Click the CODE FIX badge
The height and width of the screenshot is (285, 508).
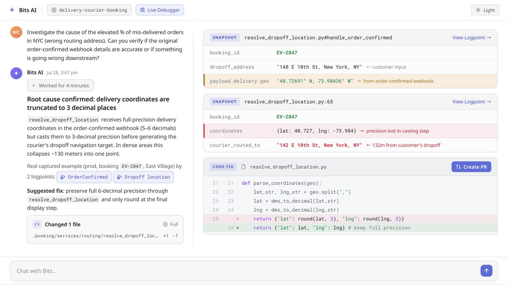point(223,167)
